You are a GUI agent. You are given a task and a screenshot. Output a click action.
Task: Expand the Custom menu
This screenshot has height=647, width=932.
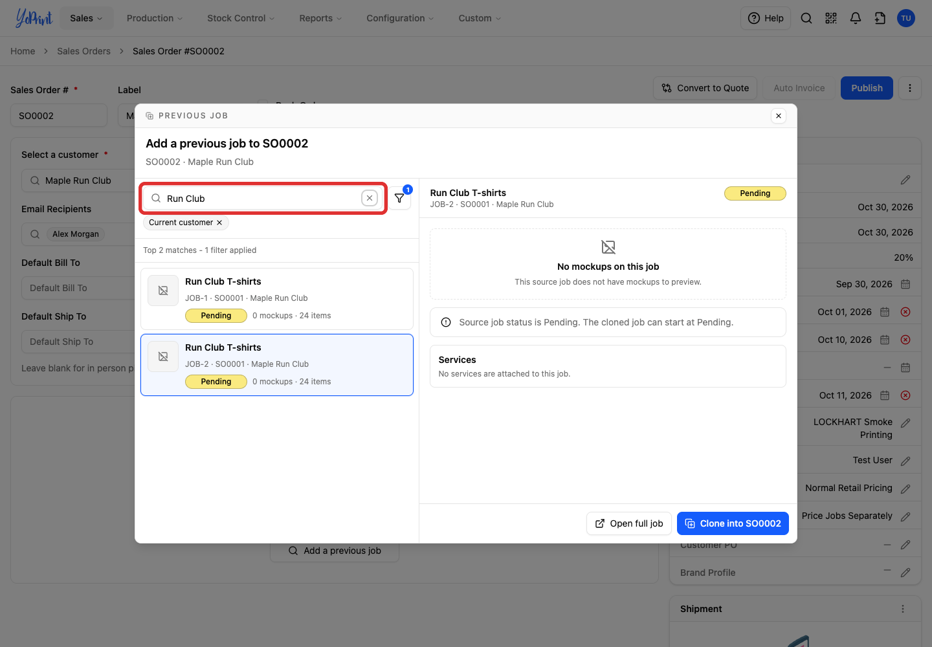tap(480, 18)
